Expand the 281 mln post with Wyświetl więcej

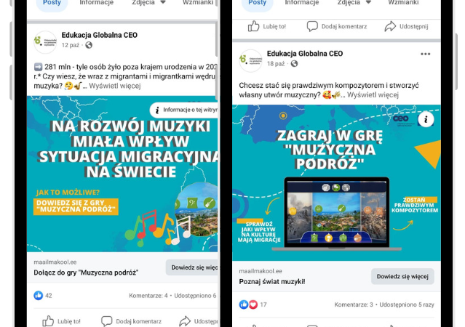pos(115,86)
